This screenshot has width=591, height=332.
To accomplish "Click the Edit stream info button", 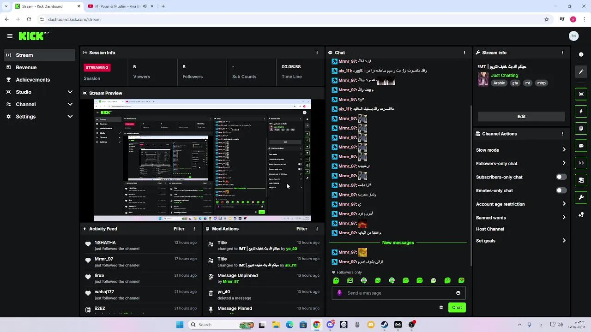I will tap(521, 117).
